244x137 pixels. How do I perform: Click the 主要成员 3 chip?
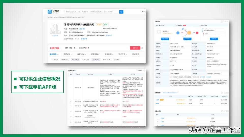[85, 60]
